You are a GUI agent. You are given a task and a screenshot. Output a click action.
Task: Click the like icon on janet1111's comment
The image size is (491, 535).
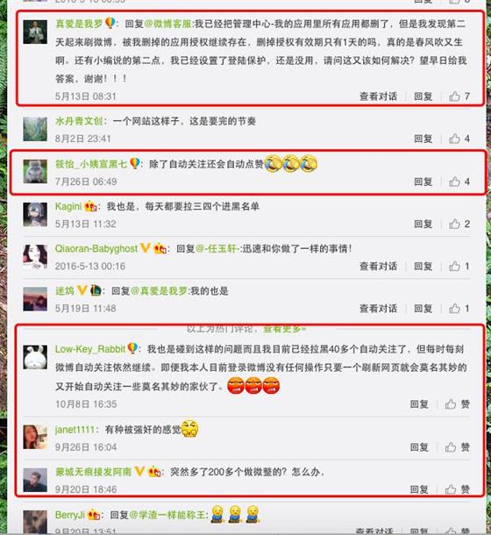coord(457,447)
